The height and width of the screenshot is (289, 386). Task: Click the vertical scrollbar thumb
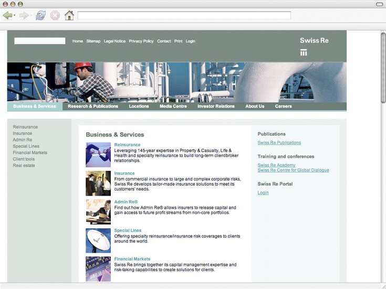coord(383,68)
